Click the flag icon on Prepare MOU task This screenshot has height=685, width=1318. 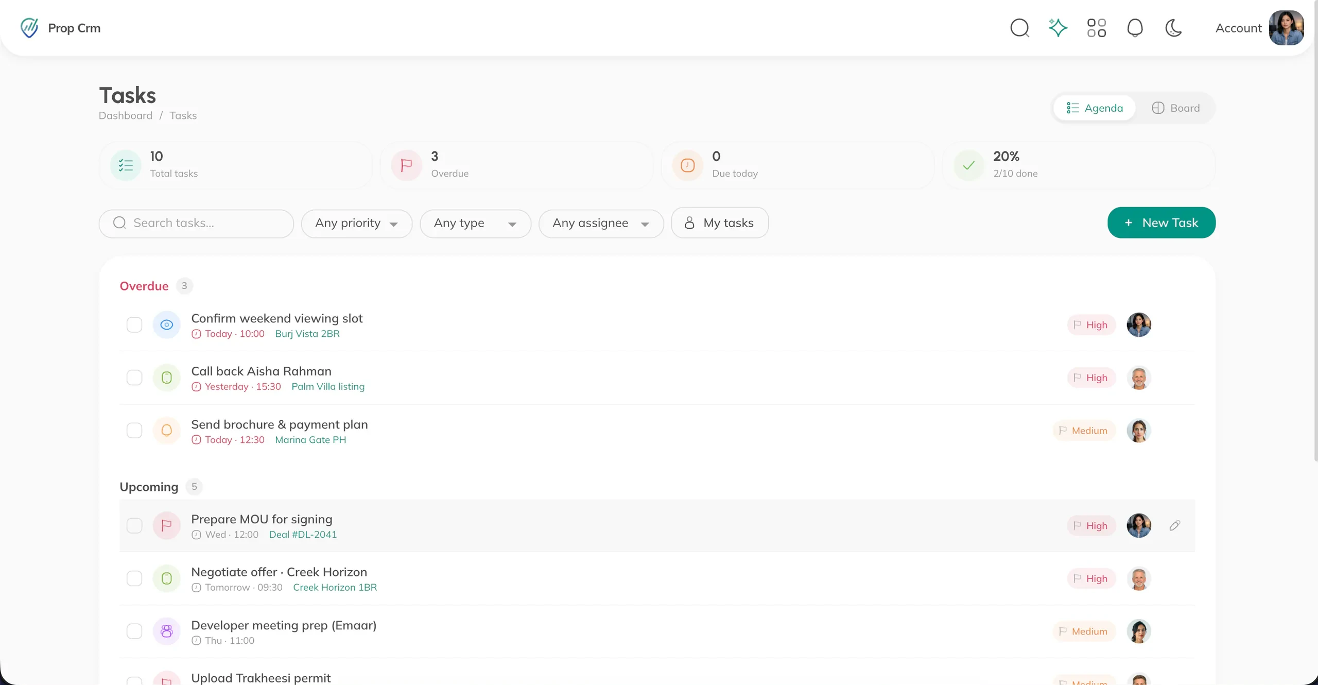[x=166, y=525]
